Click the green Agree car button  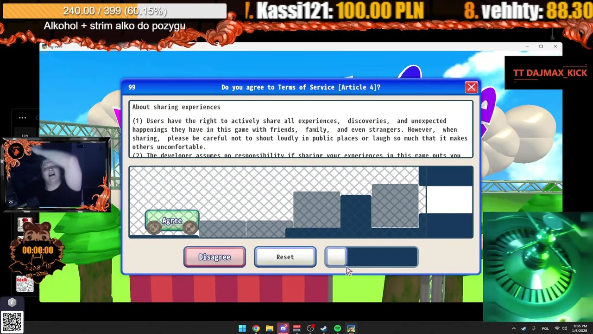[172, 222]
